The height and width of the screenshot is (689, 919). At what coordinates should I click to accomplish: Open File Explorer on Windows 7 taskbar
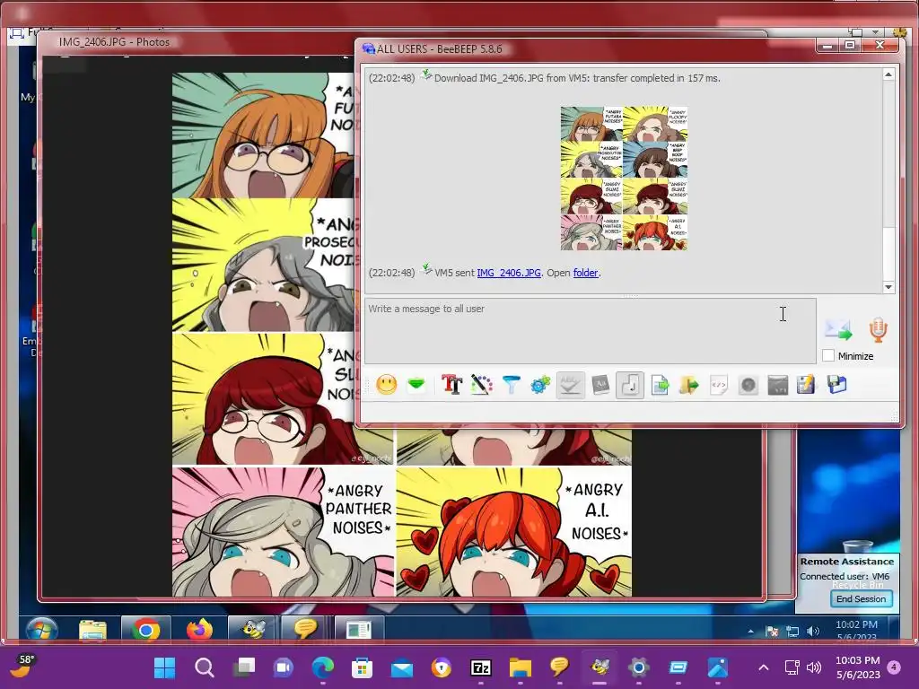[x=92, y=630]
